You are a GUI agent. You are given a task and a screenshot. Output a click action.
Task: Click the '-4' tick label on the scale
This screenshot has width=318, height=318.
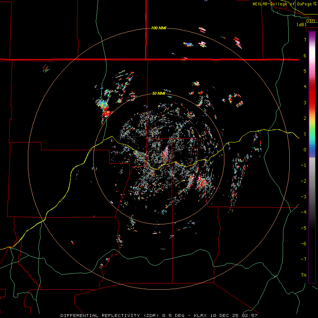[x=304, y=212]
